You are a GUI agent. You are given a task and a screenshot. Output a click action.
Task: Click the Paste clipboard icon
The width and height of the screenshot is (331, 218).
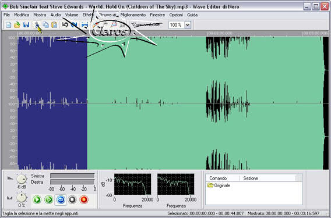tap(54, 25)
